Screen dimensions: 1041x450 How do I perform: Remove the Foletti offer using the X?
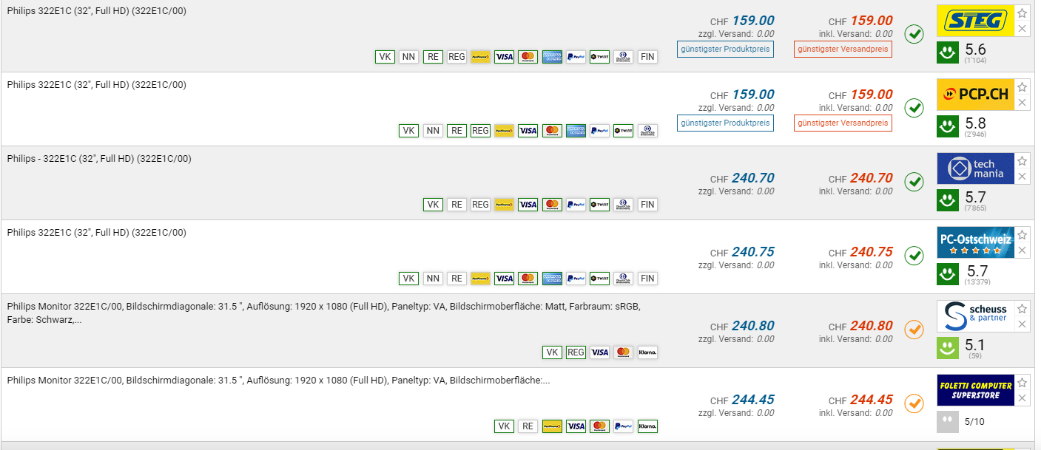1022,398
